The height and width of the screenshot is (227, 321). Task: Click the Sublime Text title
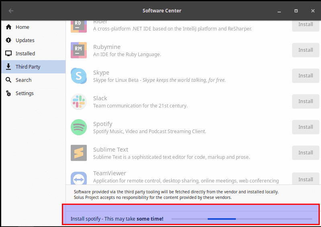click(111, 150)
